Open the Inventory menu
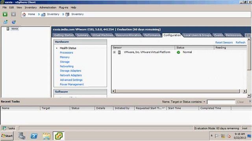 coord(31,7)
